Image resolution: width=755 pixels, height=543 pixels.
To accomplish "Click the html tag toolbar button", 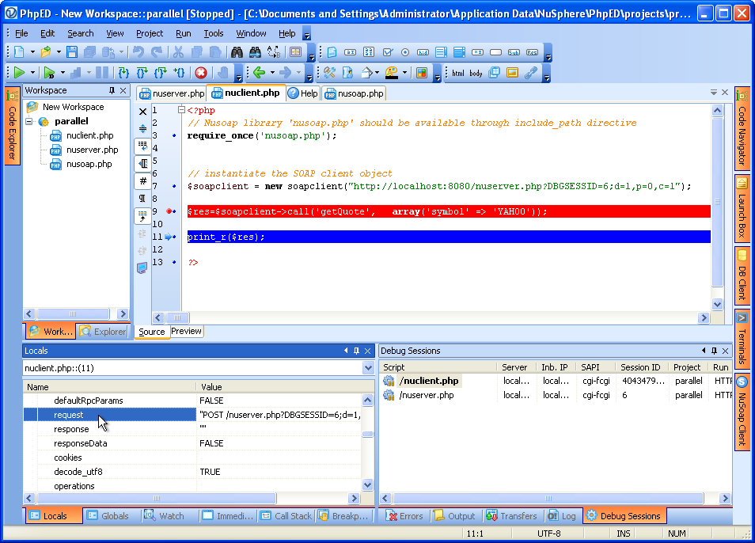I will click(x=458, y=73).
